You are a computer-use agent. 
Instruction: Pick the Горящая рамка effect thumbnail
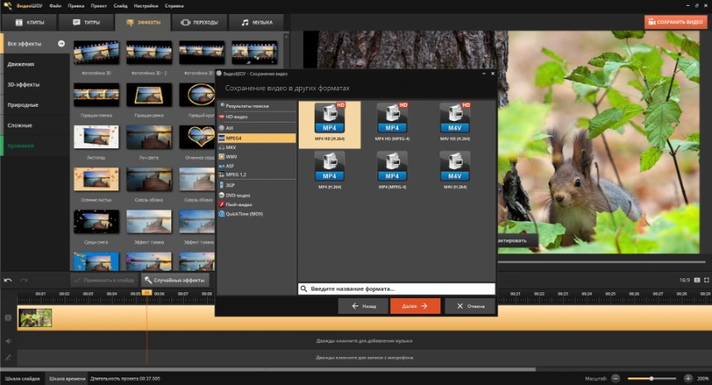click(x=149, y=94)
